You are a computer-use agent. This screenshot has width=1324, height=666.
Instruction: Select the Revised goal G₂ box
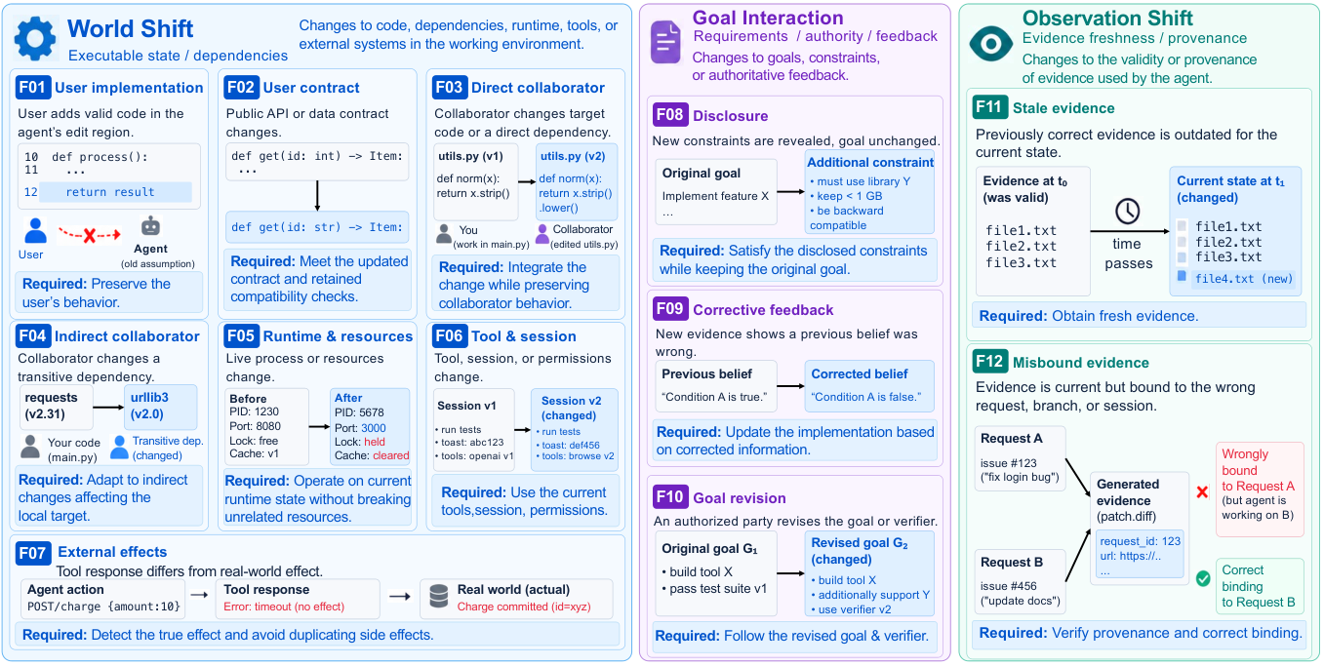870,573
